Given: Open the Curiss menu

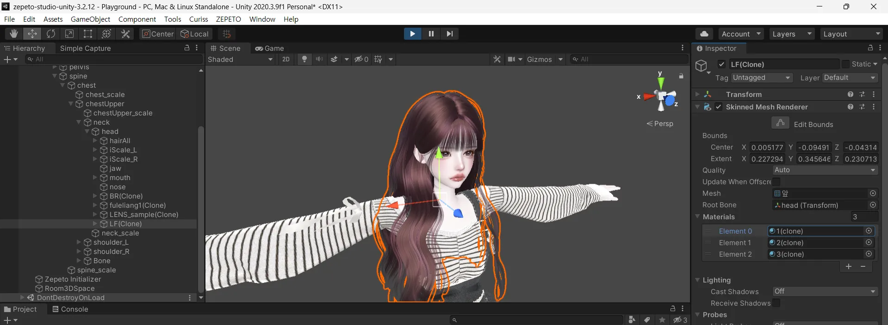Looking at the screenshot, I should click(x=199, y=19).
